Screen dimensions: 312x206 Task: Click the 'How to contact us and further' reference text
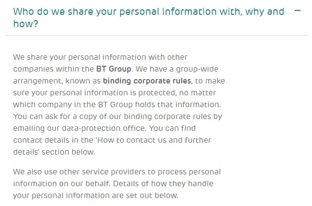pos(154,140)
